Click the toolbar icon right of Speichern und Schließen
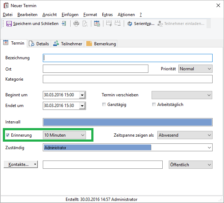Screen dimensions: 224x203 64,24
